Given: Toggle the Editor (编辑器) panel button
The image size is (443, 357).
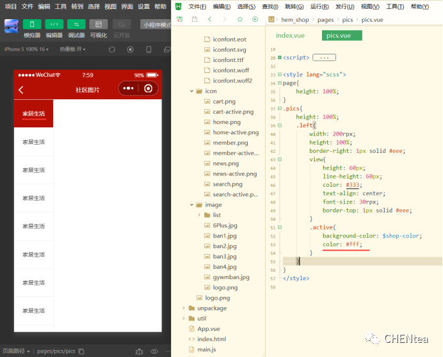Looking at the screenshot, I should 54,24.
